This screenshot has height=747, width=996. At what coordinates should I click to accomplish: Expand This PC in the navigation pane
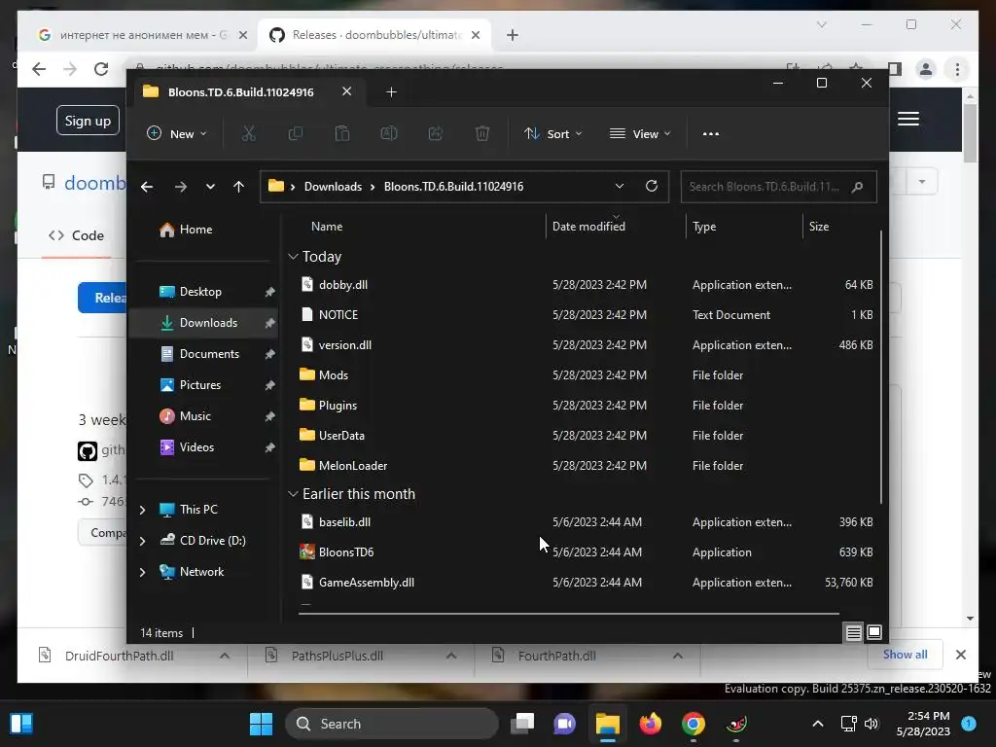point(142,510)
